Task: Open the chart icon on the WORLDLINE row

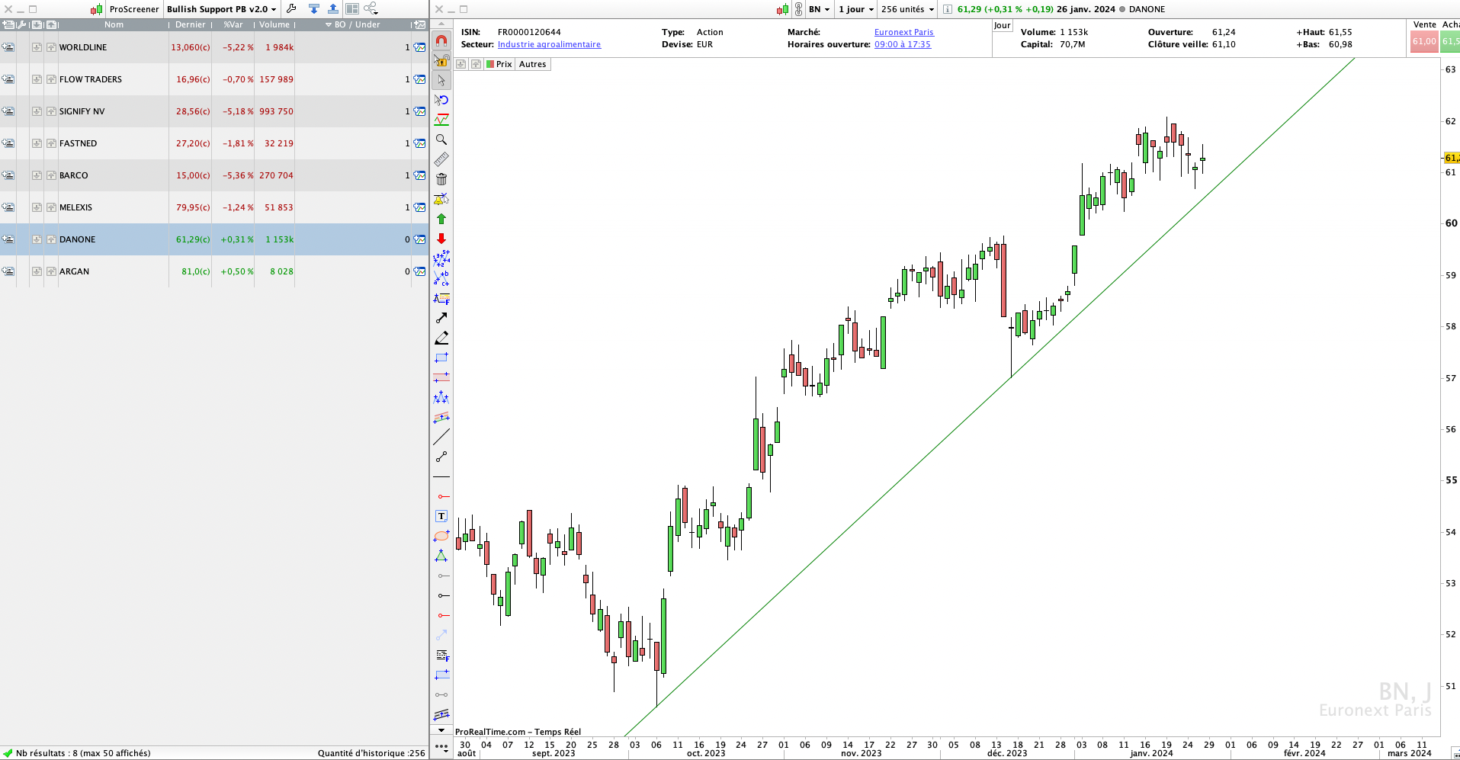Action: 419,47
